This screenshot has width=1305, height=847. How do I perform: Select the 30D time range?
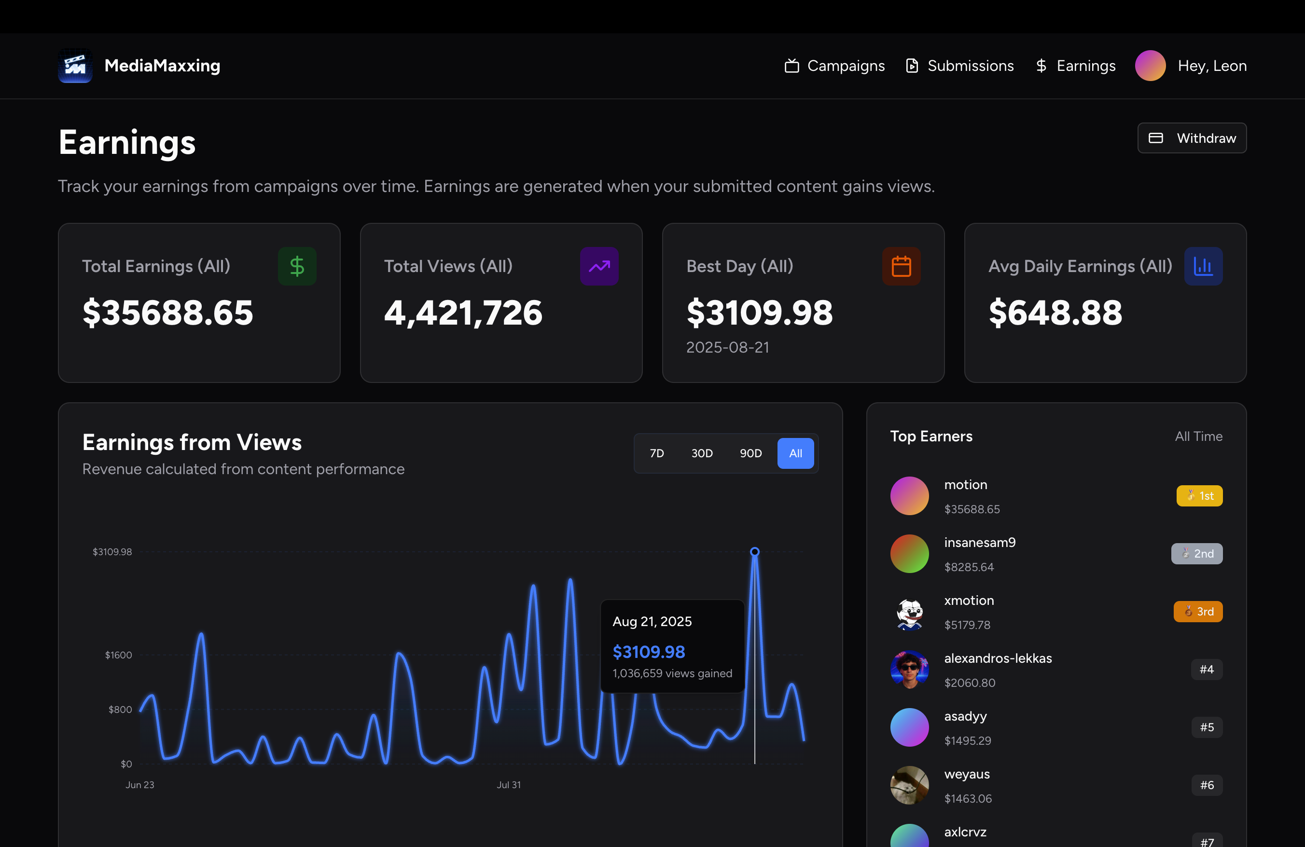click(x=701, y=453)
